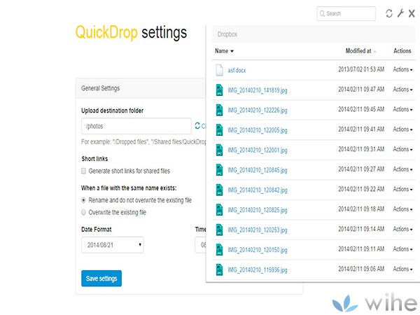
Task: Click modified date 2014/02/11 09:06 AM
Action: [361, 269]
